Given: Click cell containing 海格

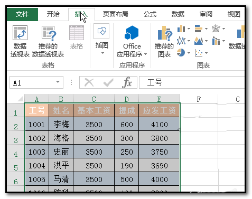Looking at the screenshot, I should pos(61,138).
